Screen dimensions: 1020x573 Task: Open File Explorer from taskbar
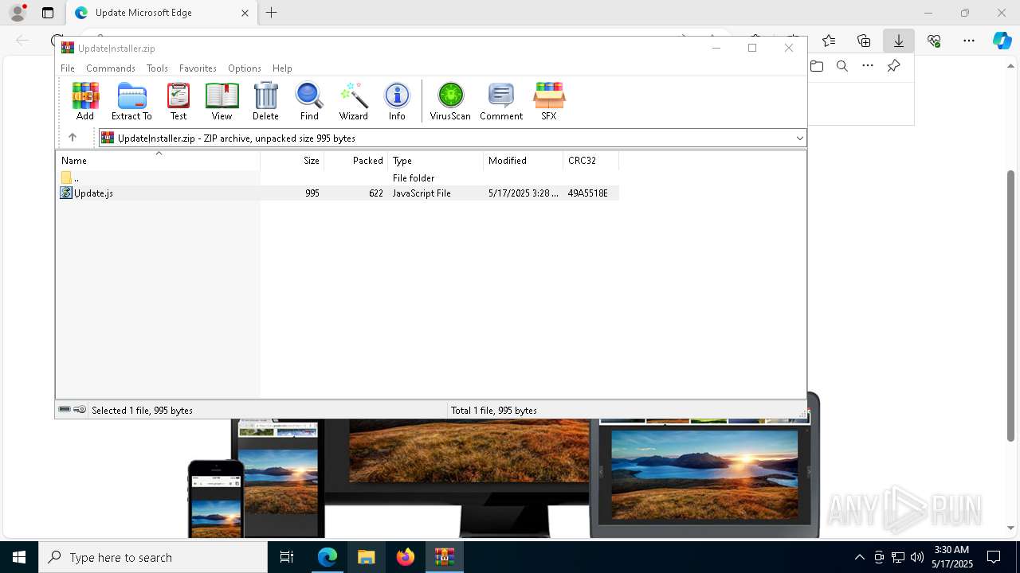pos(367,557)
